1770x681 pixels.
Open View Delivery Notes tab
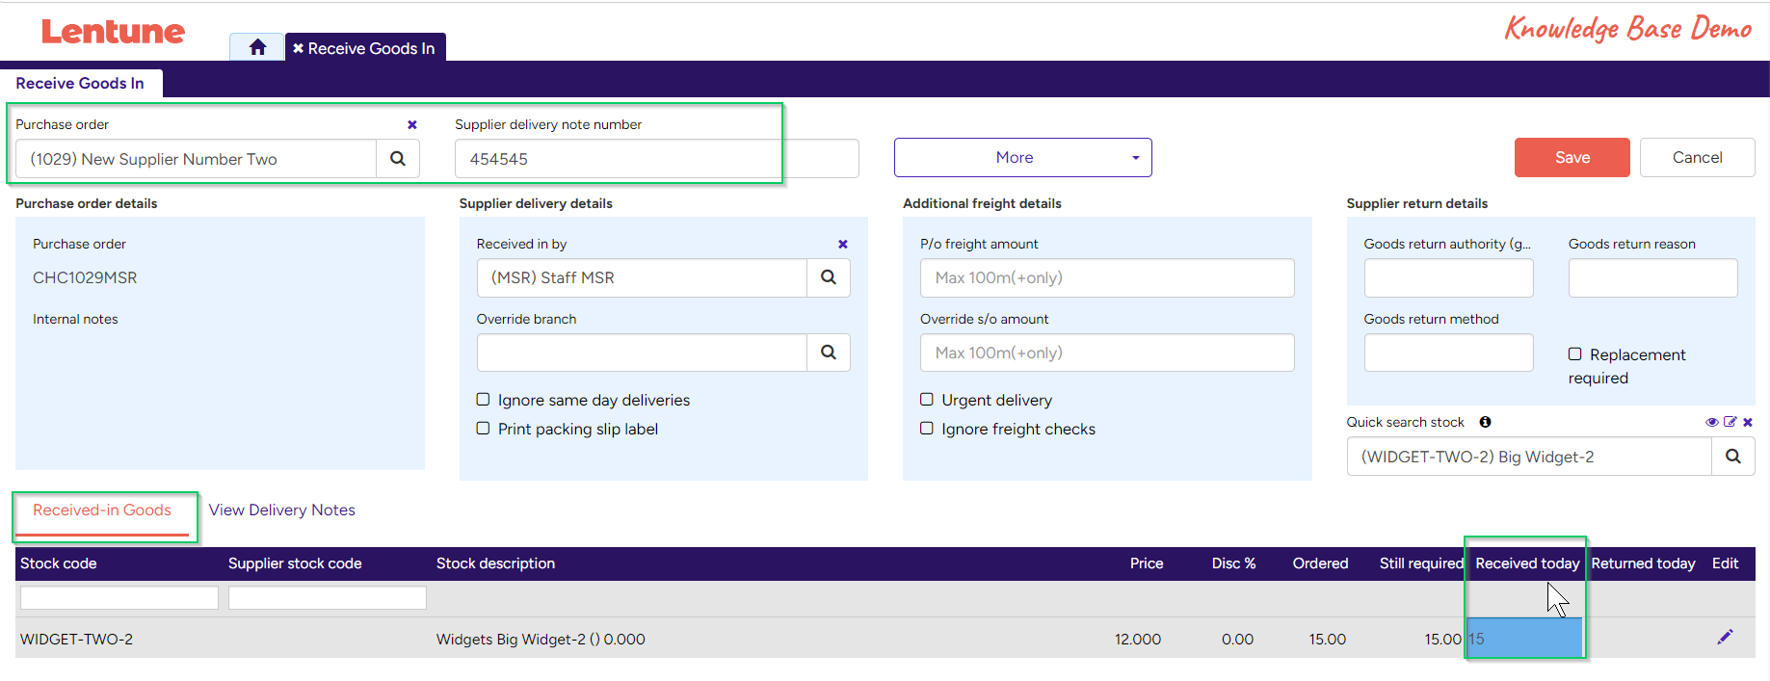pyautogui.click(x=282, y=511)
